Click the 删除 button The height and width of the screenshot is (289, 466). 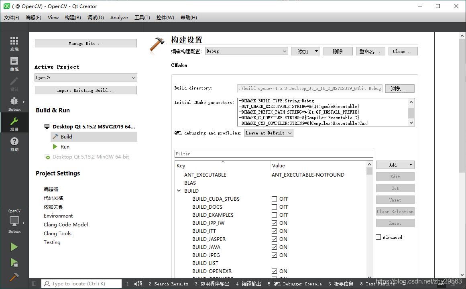[x=338, y=51]
